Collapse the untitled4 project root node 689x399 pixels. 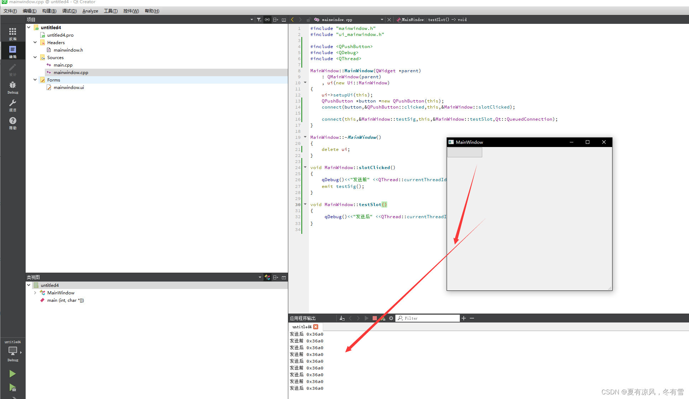point(29,27)
